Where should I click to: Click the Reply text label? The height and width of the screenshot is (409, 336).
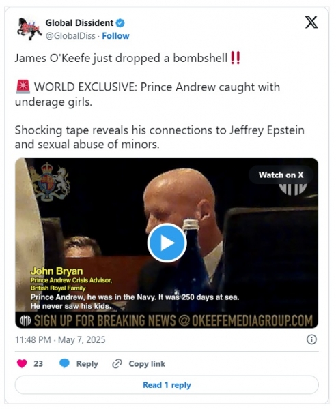[87, 363]
